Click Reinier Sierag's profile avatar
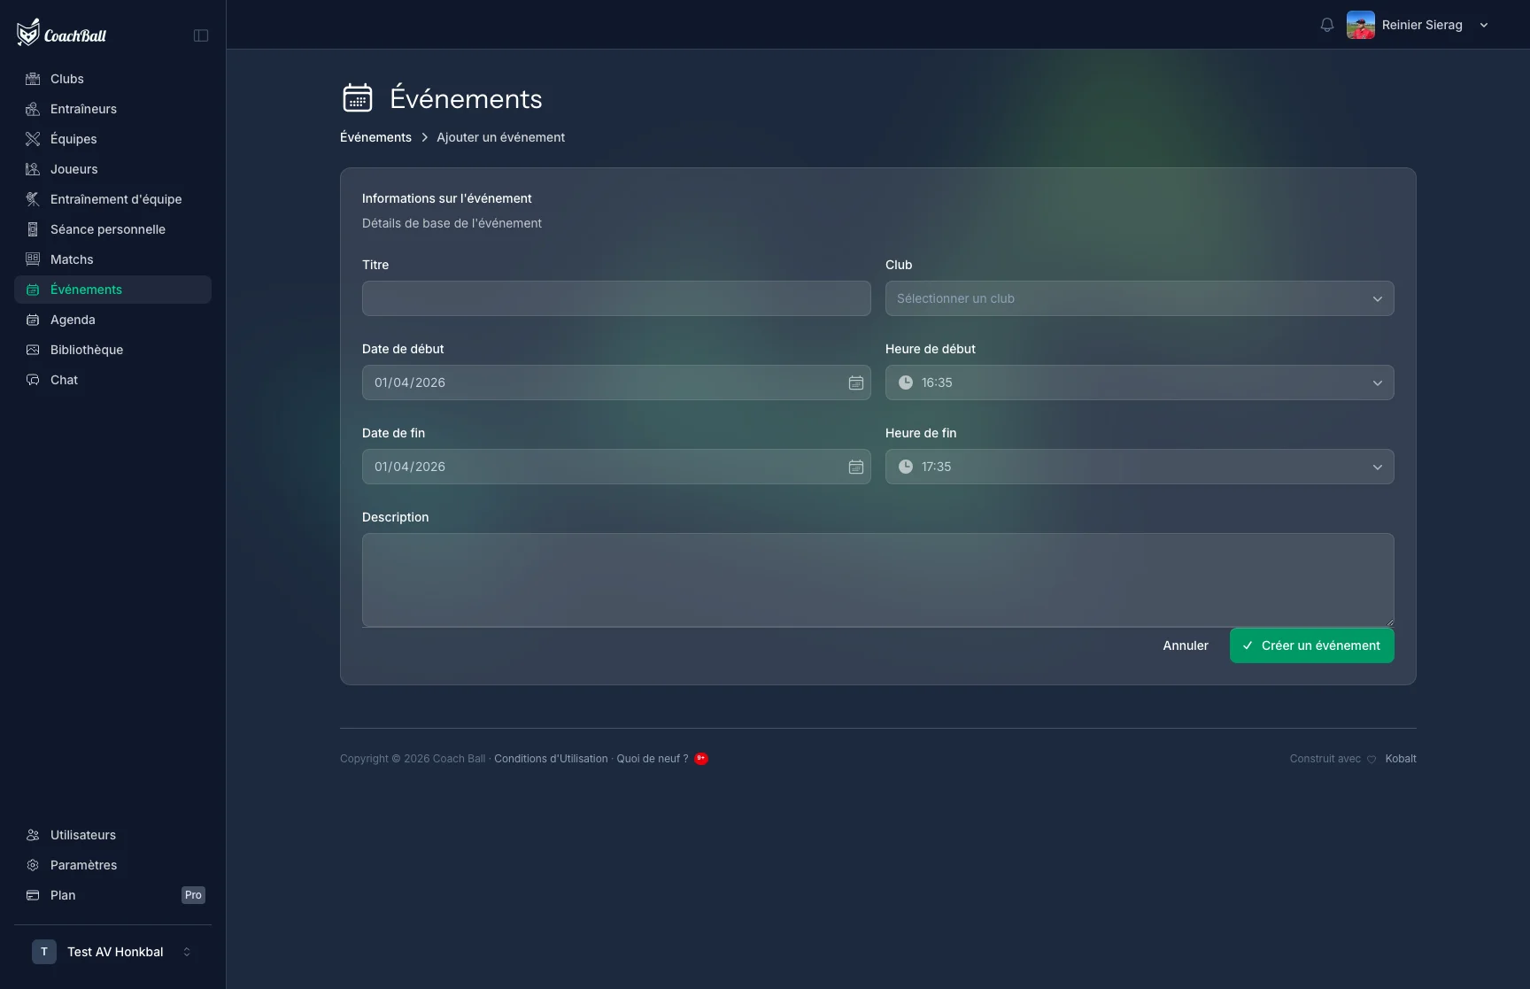This screenshot has height=989, width=1530. [1360, 25]
